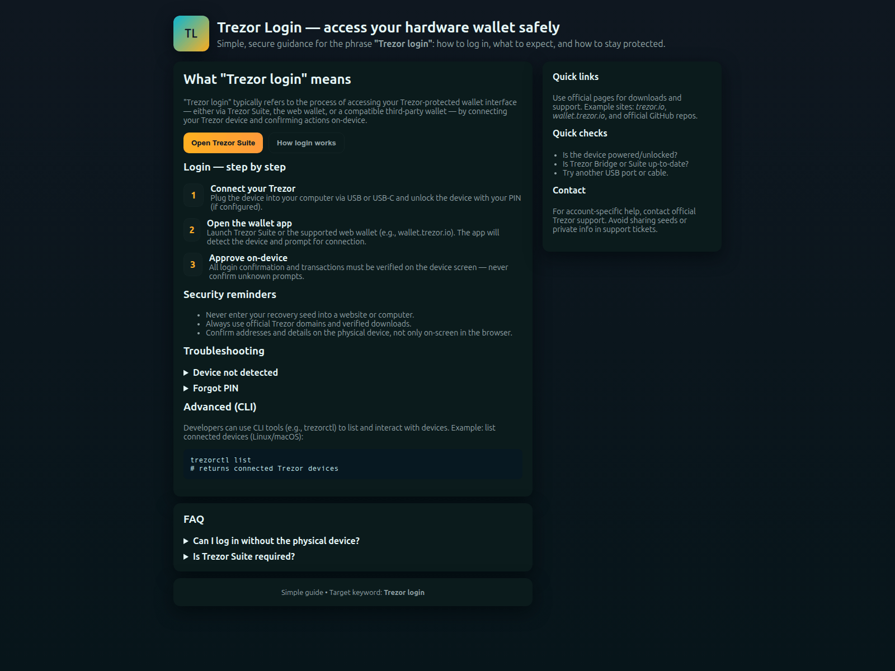The height and width of the screenshot is (671, 895).
Task: Click the Contact heading in sidebar
Action: point(569,191)
